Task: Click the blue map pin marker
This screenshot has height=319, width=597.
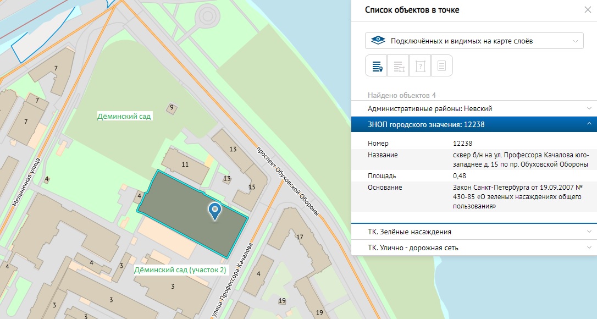Action: click(x=215, y=211)
